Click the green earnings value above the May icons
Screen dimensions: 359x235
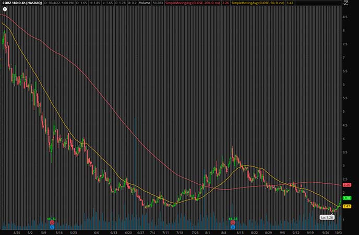[x=52, y=218]
